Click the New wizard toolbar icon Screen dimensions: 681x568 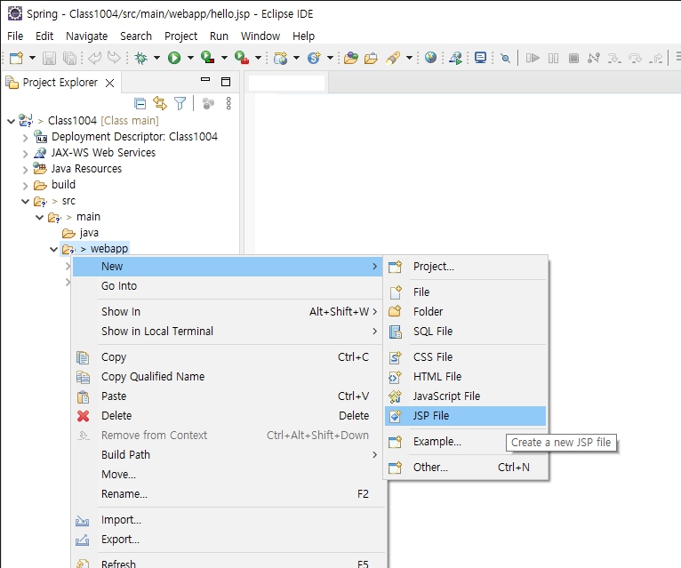pos(17,58)
